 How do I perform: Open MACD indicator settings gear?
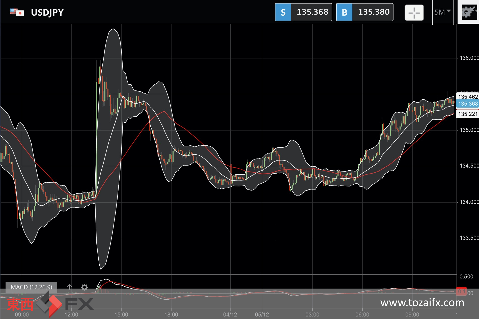(84, 287)
